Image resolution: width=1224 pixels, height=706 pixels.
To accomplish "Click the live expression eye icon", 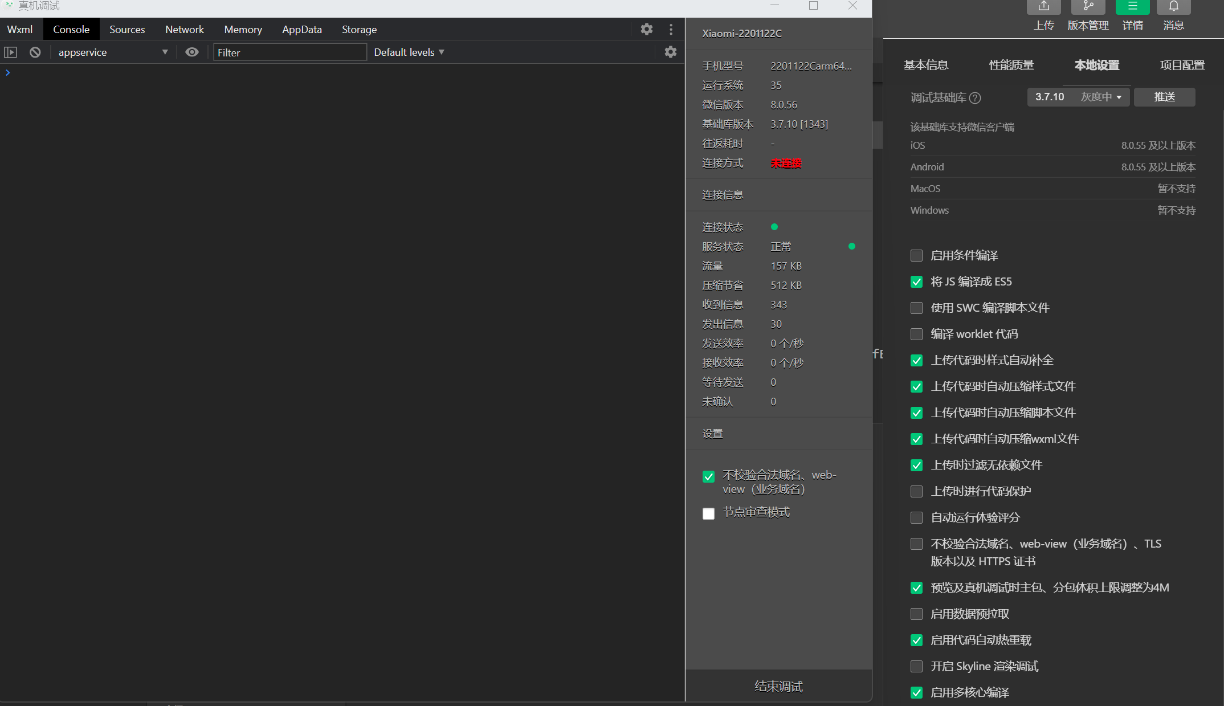I will 192,52.
